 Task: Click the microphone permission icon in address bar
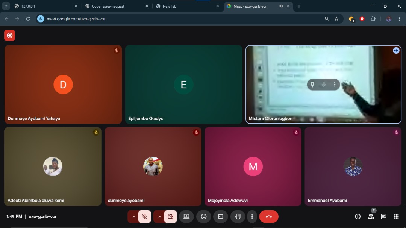[41, 19]
